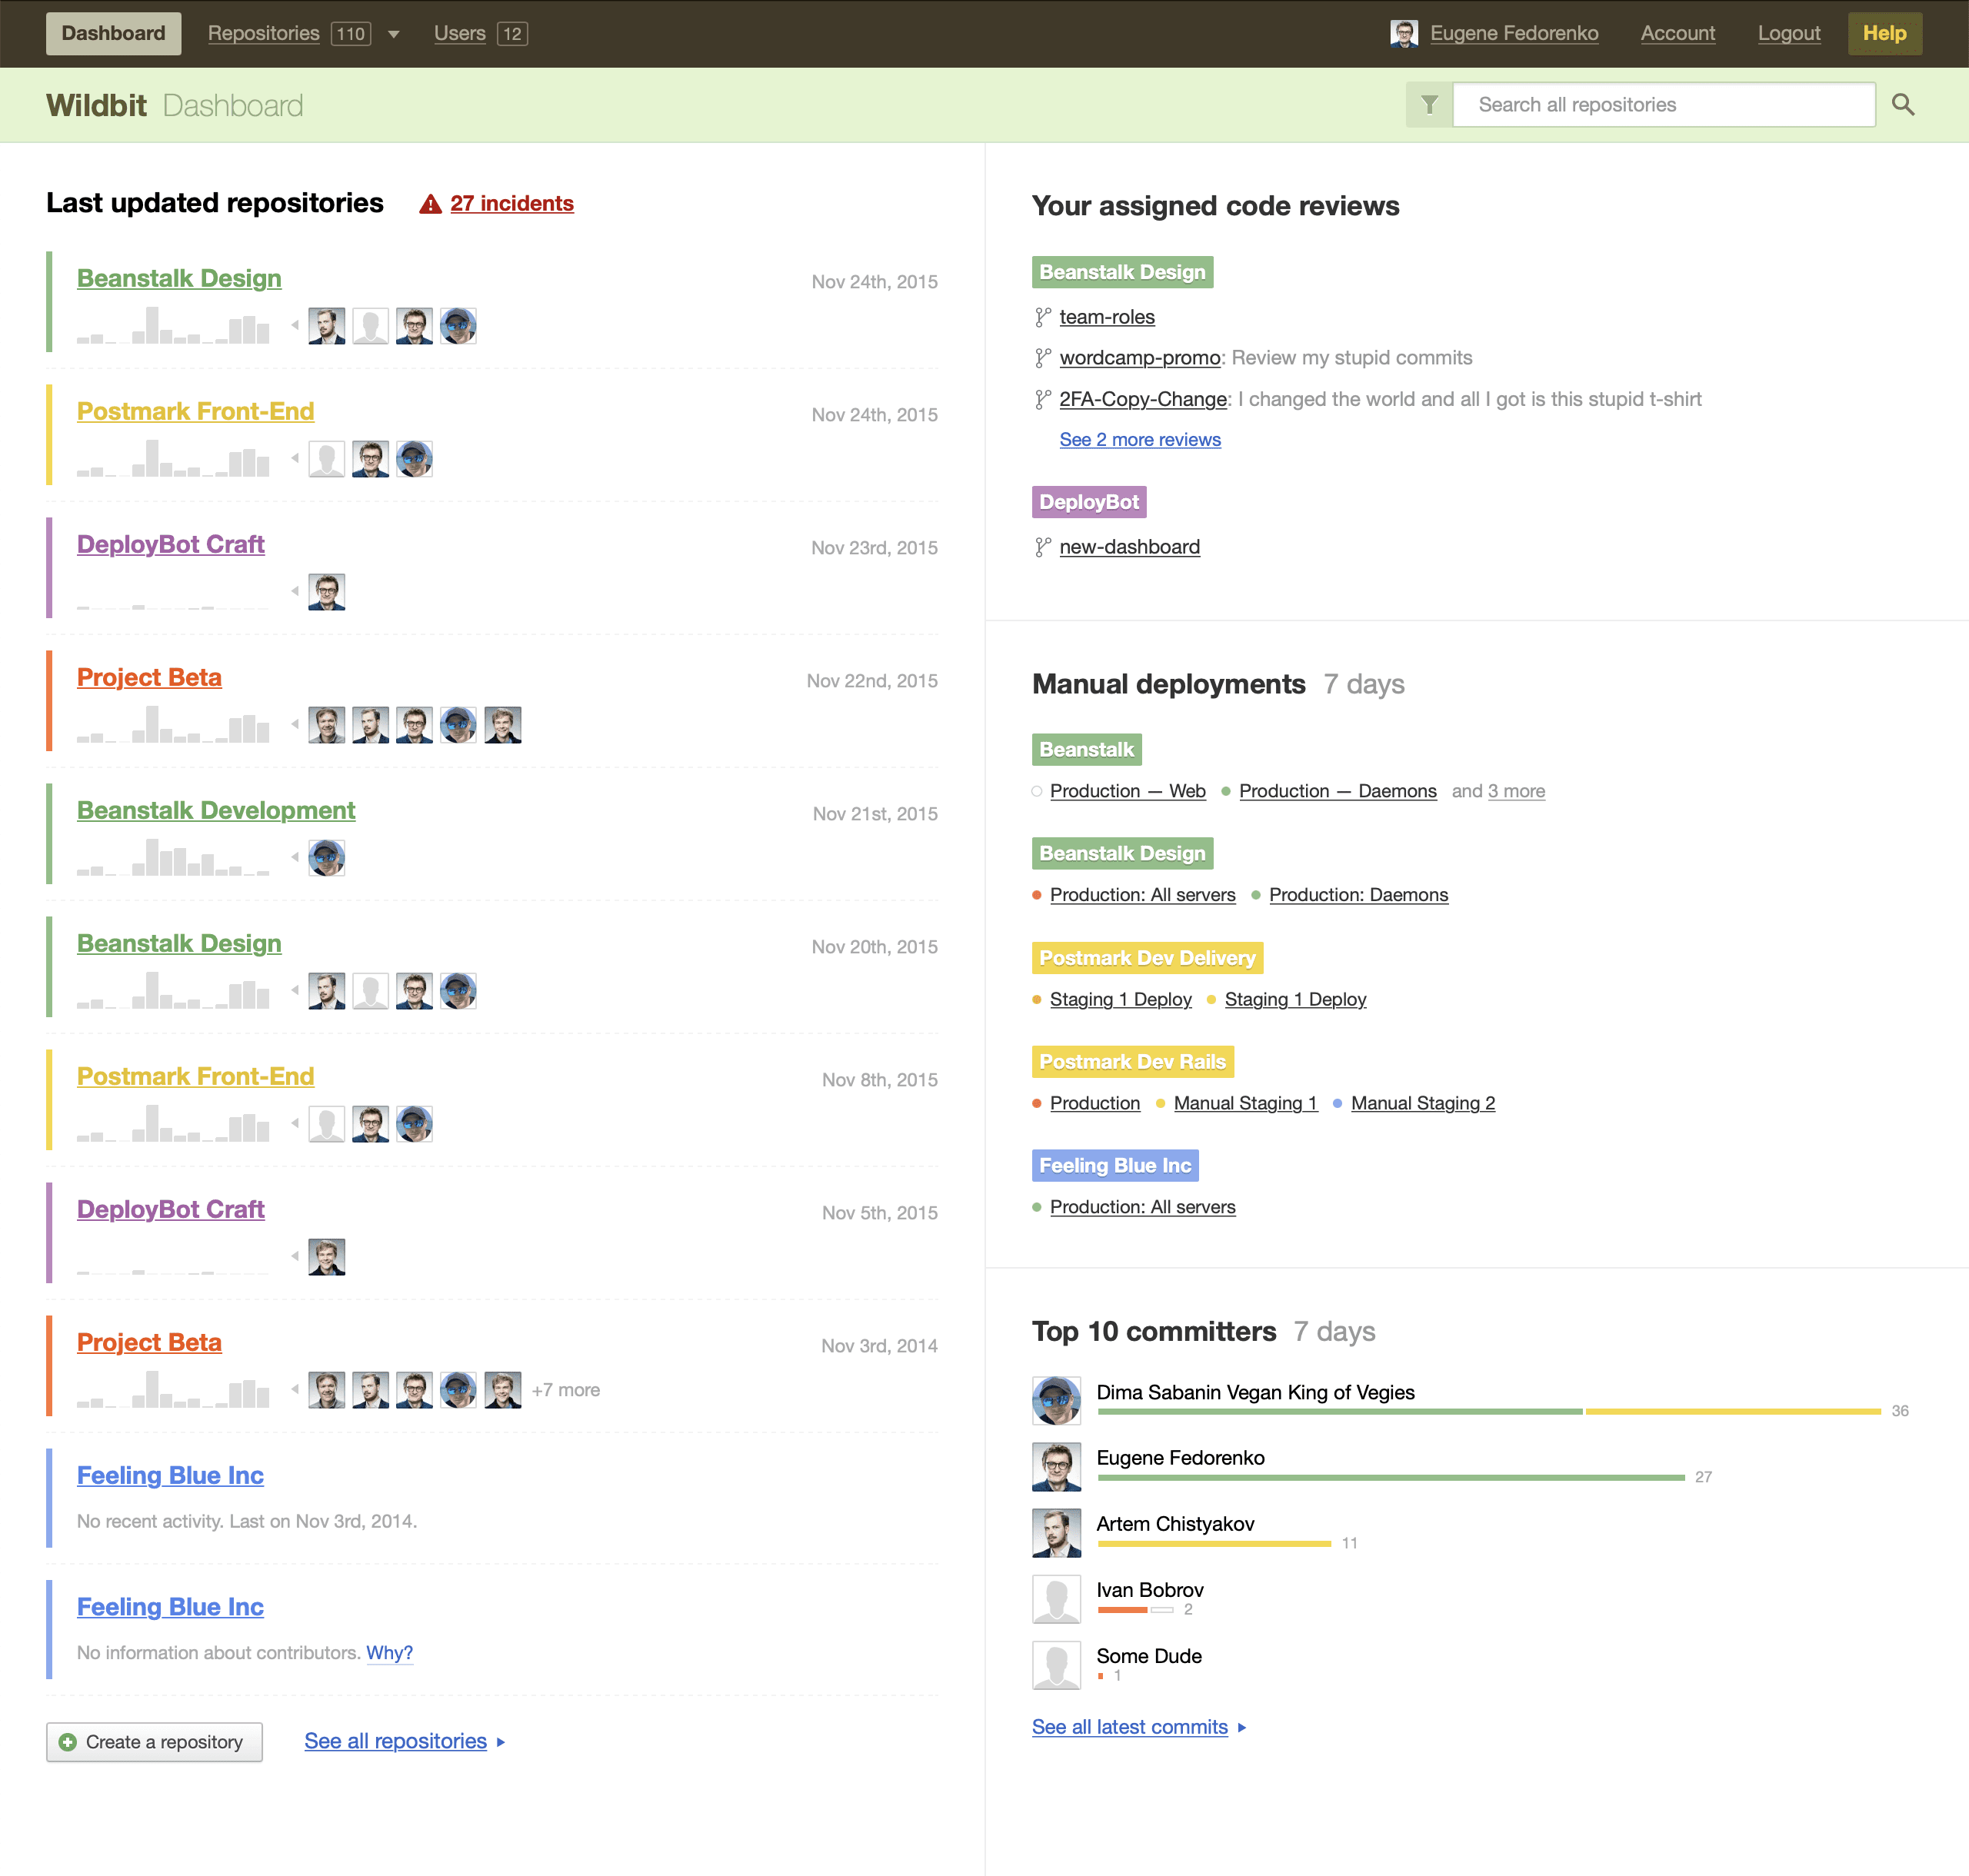Click the 'Ivan Bobrov' committer name
This screenshot has width=1969, height=1876.
tap(1150, 1590)
